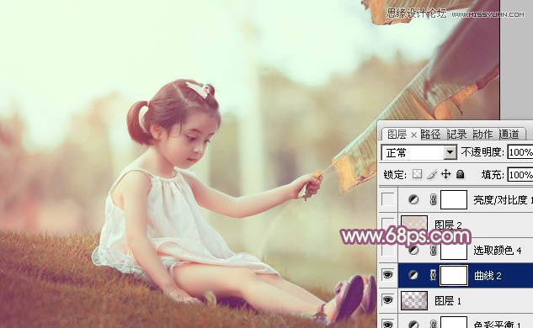Open the 正常 blend mode dropdown arrow
Viewport: 533px width, 328px height.
click(x=450, y=152)
